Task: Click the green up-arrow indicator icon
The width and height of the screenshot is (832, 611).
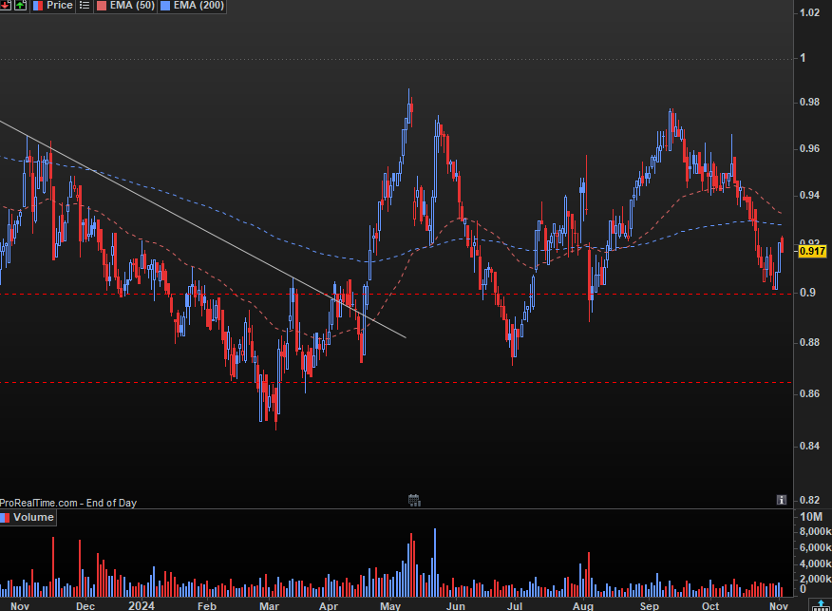Action: 20,6
